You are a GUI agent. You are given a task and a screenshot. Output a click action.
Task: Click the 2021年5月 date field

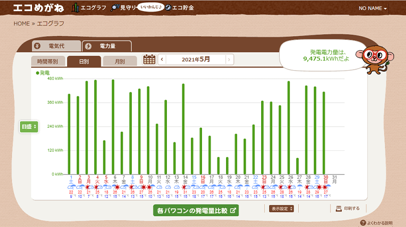pos(195,60)
